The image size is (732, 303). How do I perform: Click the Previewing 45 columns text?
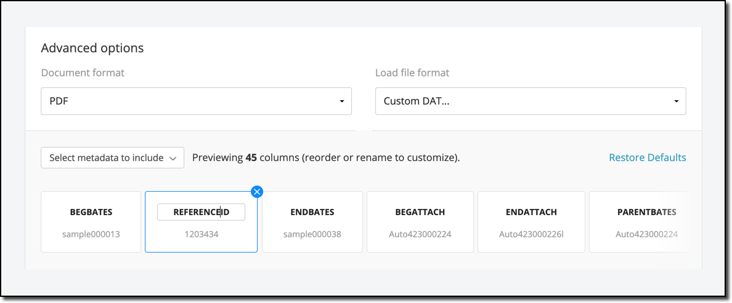326,158
